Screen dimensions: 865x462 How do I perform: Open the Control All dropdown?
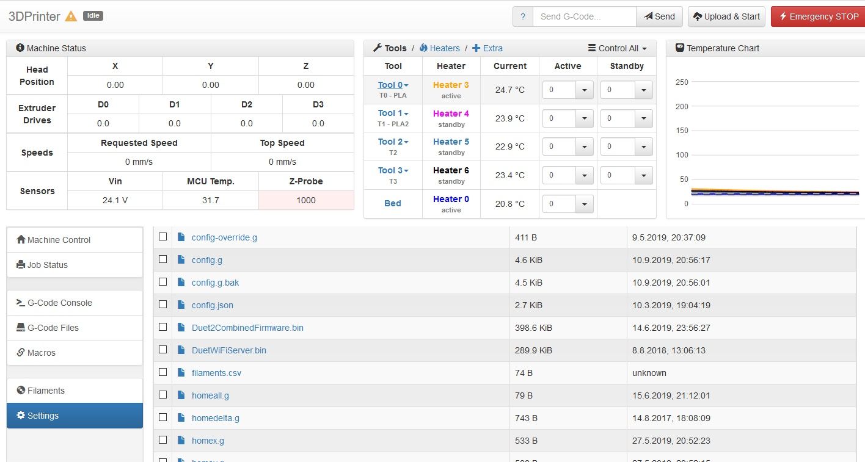point(617,48)
